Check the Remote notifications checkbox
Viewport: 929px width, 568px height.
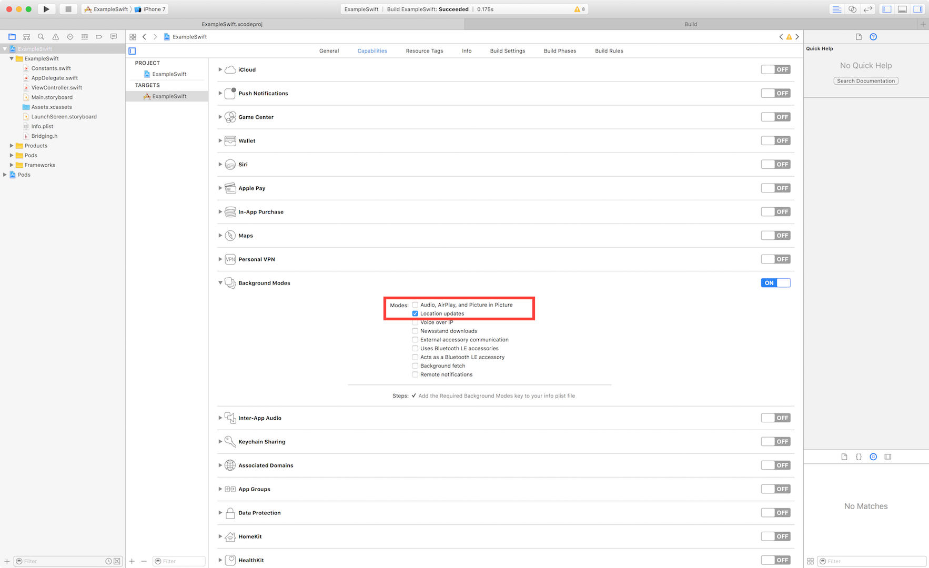pyautogui.click(x=415, y=374)
